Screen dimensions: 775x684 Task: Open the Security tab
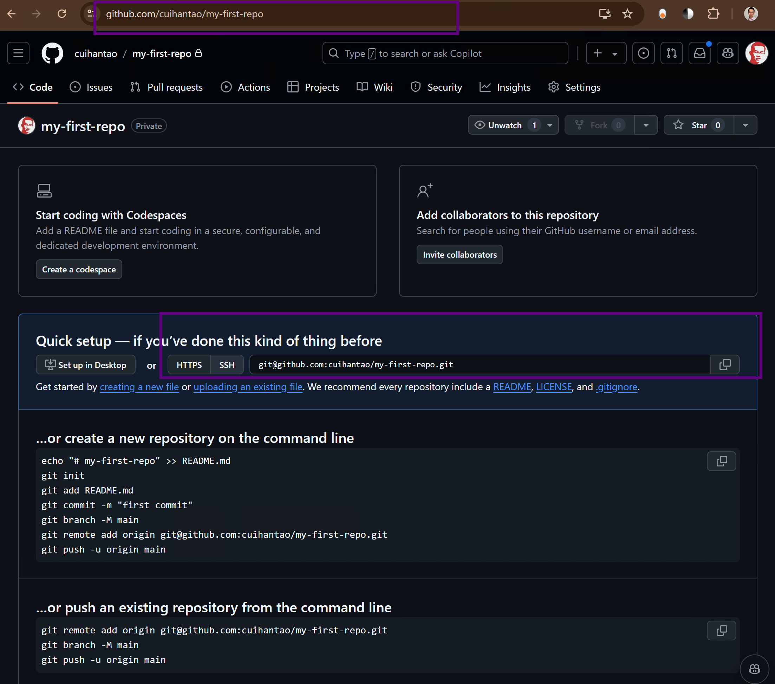[x=436, y=87]
